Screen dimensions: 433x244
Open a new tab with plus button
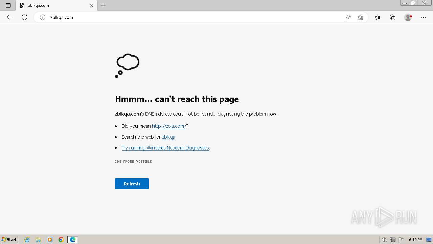[x=103, y=5]
